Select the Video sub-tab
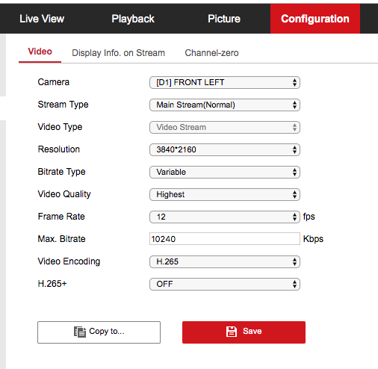 [40, 52]
